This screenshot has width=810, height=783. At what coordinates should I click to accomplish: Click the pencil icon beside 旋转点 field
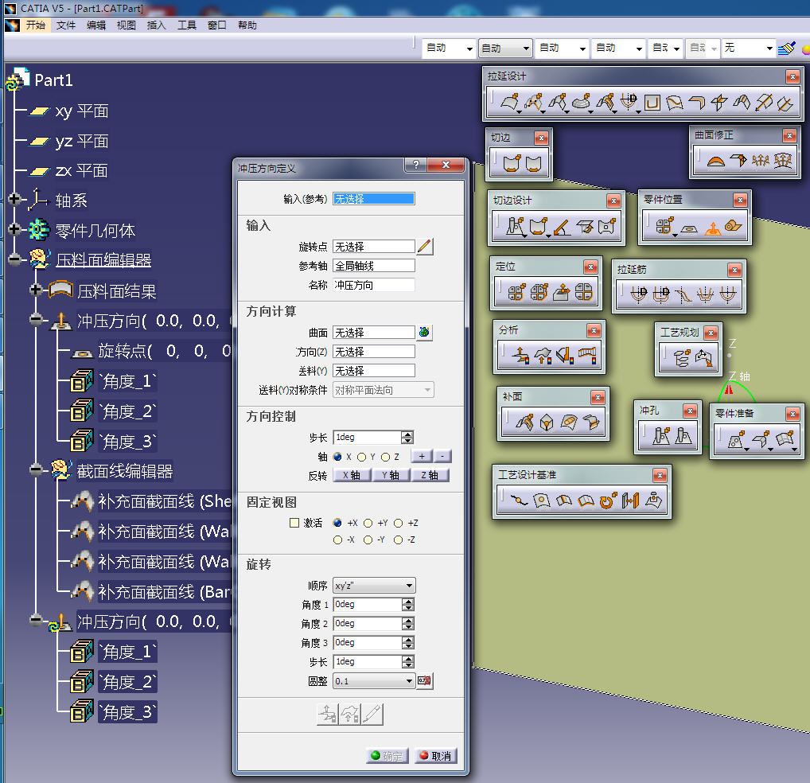pyautogui.click(x=425, y=247)
